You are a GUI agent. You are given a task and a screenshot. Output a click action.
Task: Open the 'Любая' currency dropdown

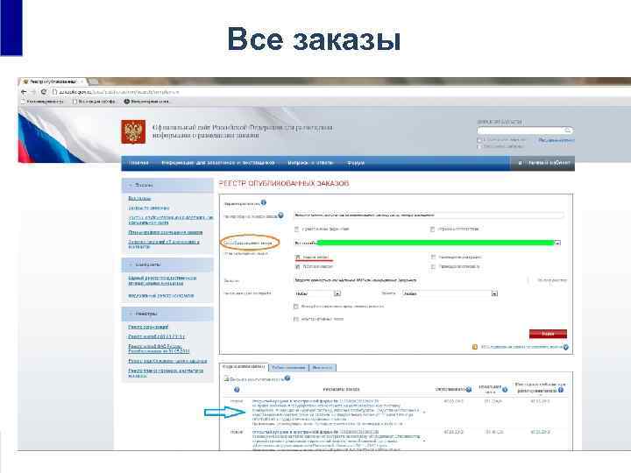click(x=450, y=293)
